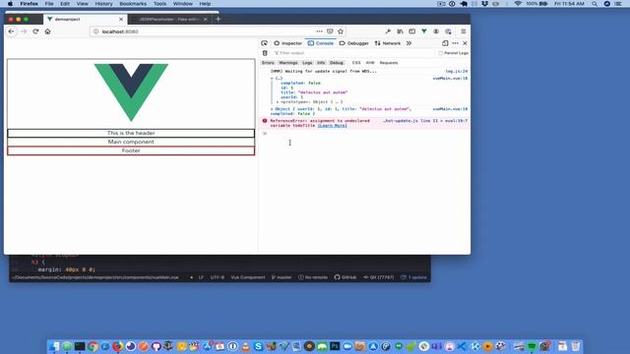Open Photoshop from the Dock

335,346
